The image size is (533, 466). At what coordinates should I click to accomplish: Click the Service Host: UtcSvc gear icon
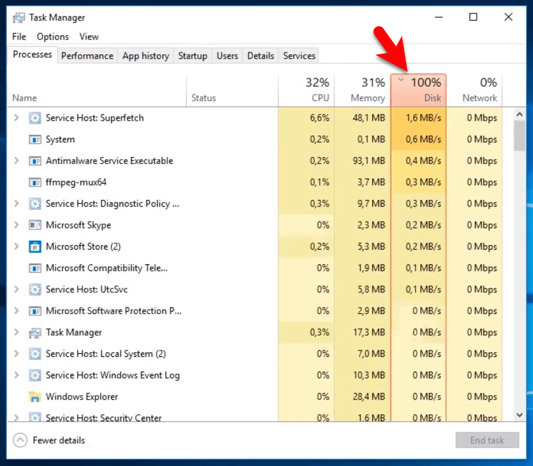[34, 289]
